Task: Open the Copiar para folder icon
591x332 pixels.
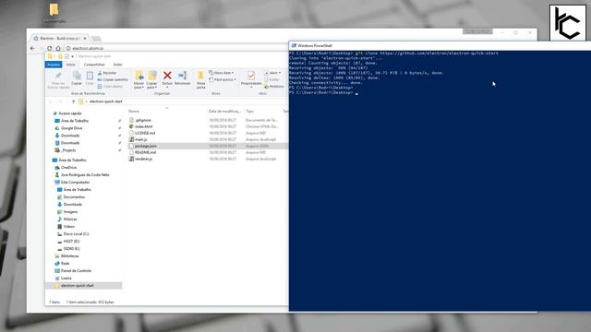Action: 152,76
